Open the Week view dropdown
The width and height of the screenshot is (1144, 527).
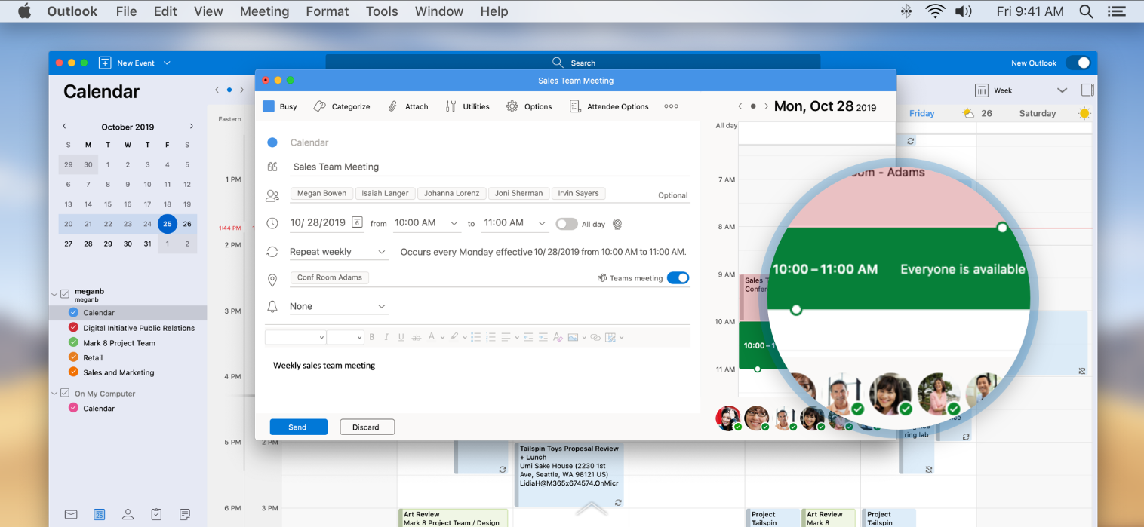tap(1063, 90)
